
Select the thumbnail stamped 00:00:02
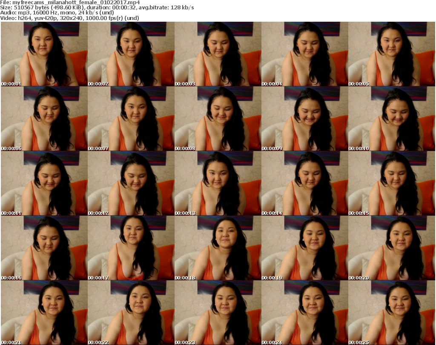point(131,54)
